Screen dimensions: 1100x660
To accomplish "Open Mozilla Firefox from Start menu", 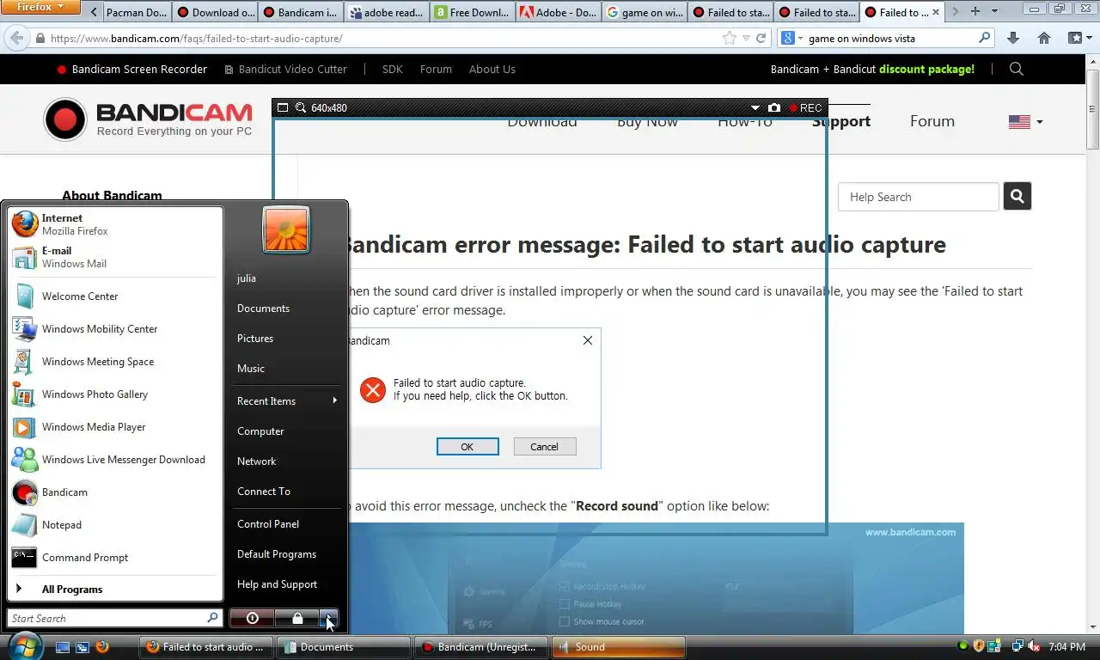I will 115,224.
